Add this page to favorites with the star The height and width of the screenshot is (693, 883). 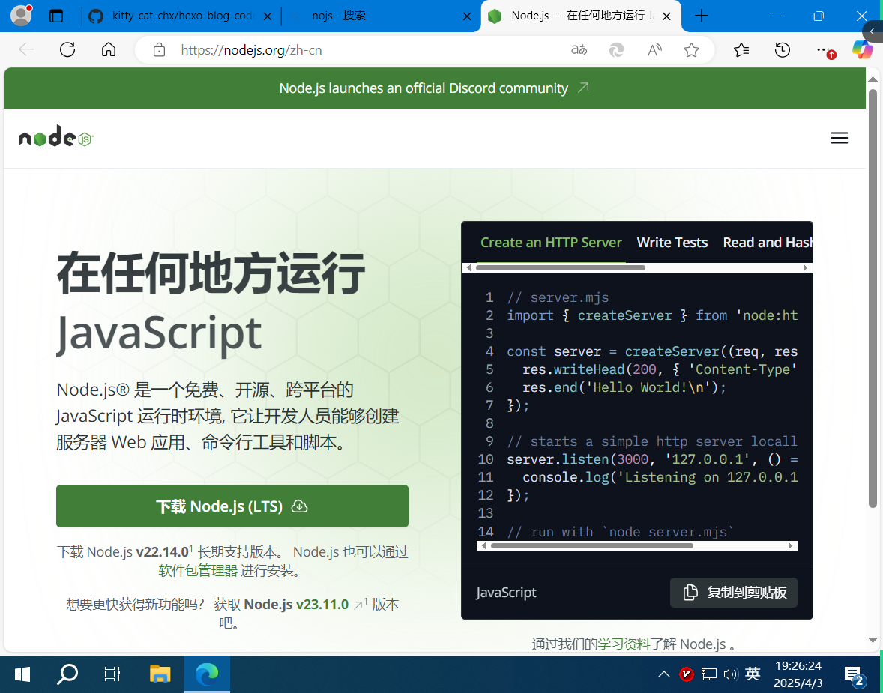[692, 50]
